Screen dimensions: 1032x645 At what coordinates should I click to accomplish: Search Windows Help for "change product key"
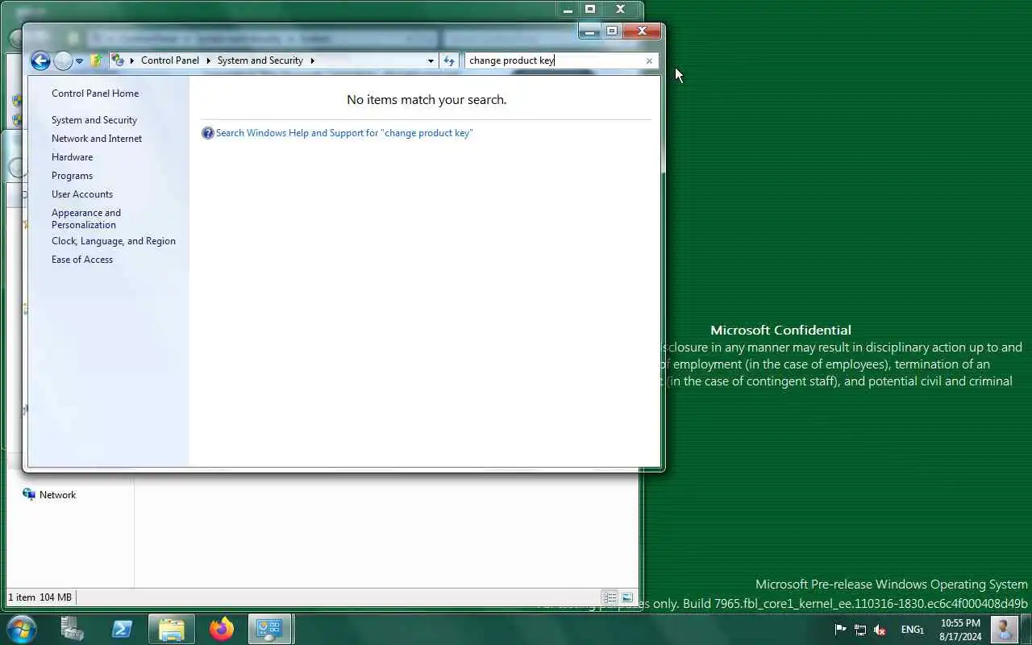click(344, 133)
